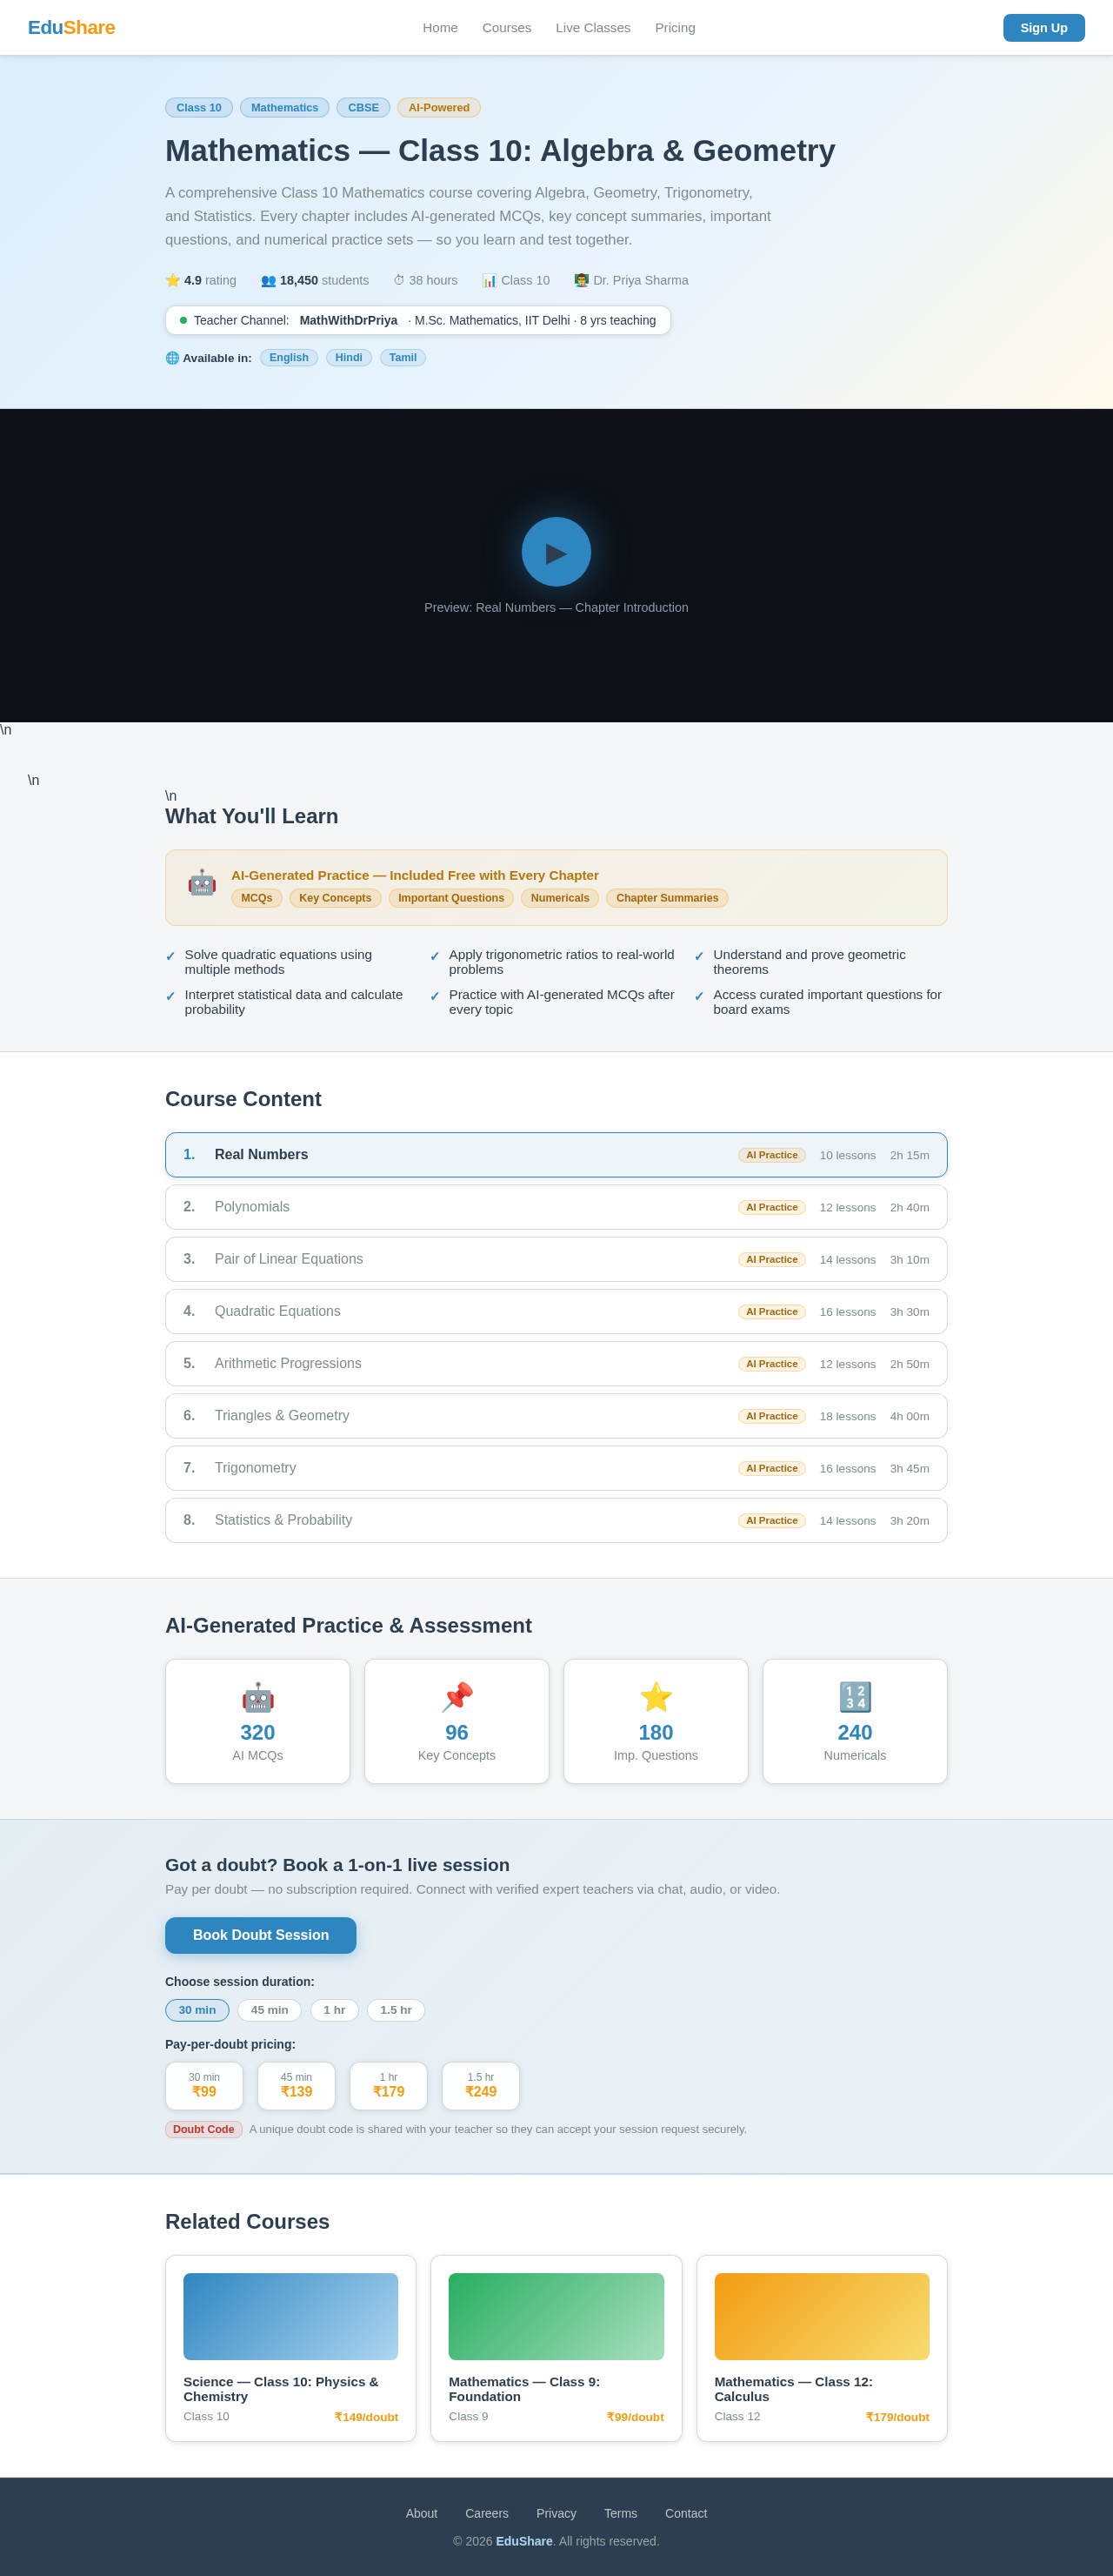
Task: Click the 30 min ₹99 pricing card
Action: point(203,2086)
